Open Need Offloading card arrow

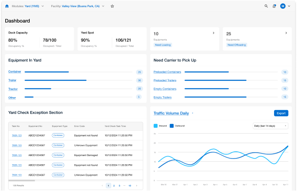(286, 33)
